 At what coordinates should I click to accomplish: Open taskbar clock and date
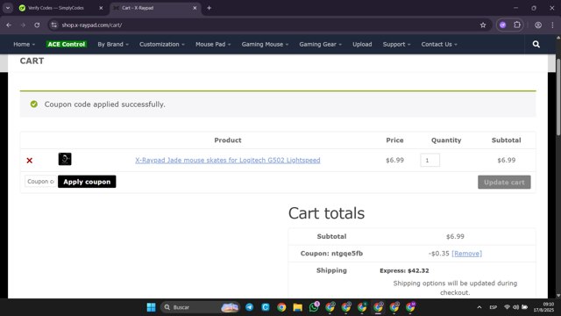coord(543,307)
